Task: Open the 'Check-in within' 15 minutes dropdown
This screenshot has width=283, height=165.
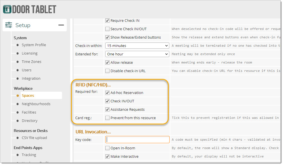Action: tap(137, 46)
